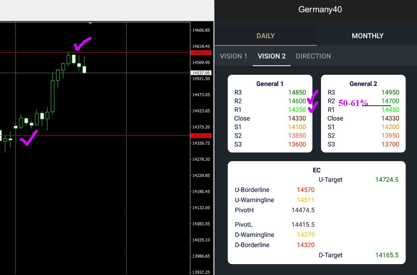Click the purple checkmark beside R2 14600
Screen dimensions: 417x275
tap(312, 97)
